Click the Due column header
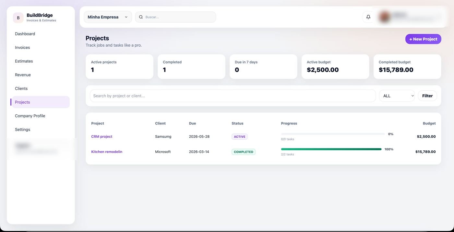This screenshot has width=454, height=232. [x=192, y=123]
